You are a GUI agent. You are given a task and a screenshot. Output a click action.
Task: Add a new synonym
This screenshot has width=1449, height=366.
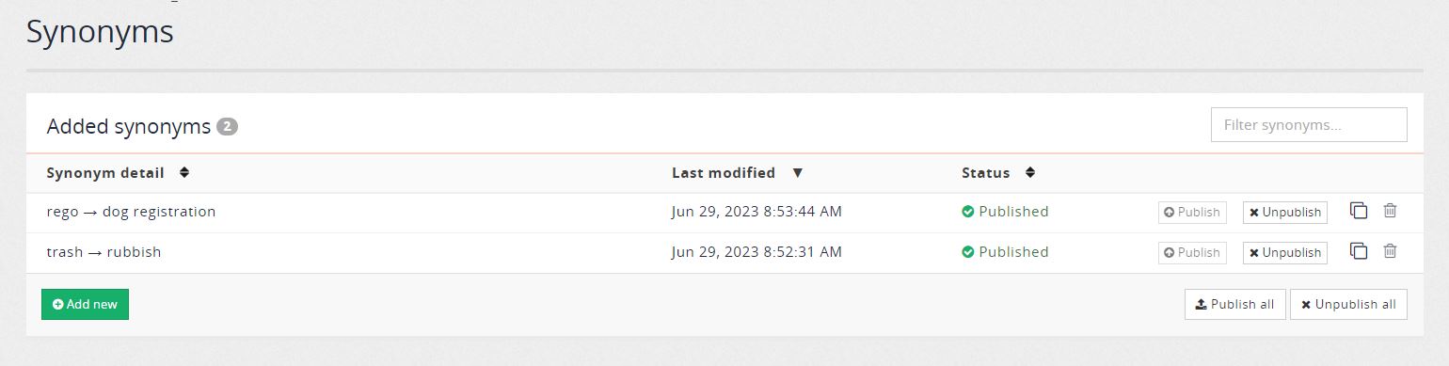click(x=85, y=305)
